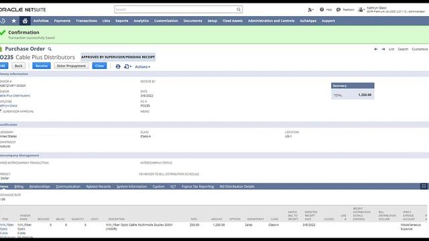429x241 pixels.
Task: Open the Analytics menu
Action: coord(141,21)
